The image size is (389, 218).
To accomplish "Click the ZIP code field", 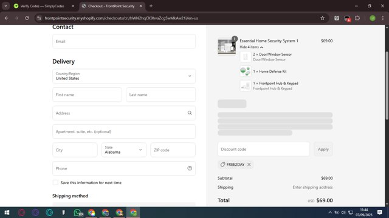I will point(173,150).
